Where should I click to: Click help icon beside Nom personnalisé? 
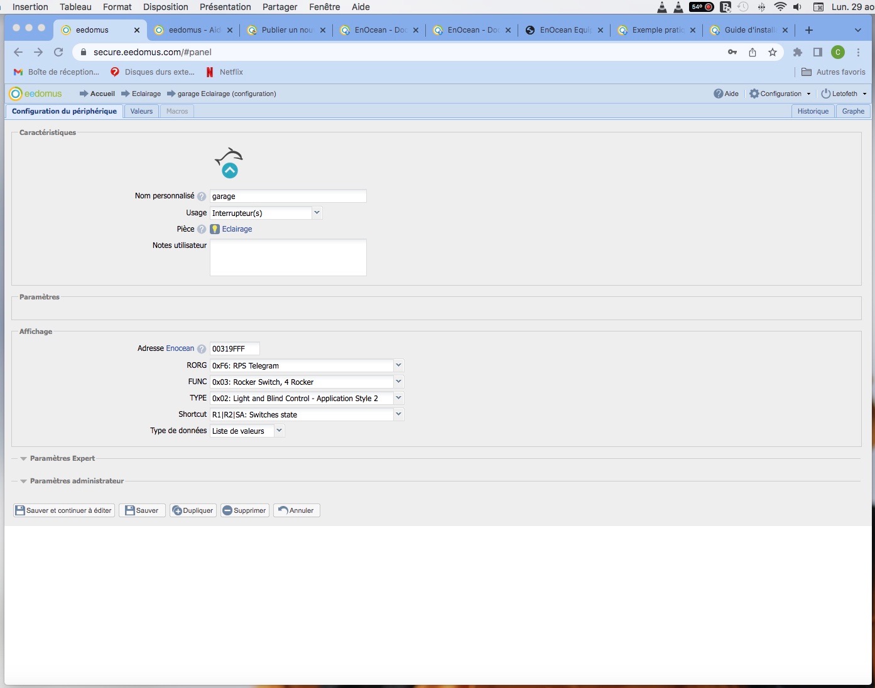pos(202,196)
